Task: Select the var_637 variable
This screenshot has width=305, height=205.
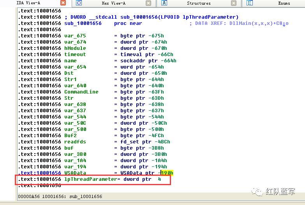Action: point(75,111)
